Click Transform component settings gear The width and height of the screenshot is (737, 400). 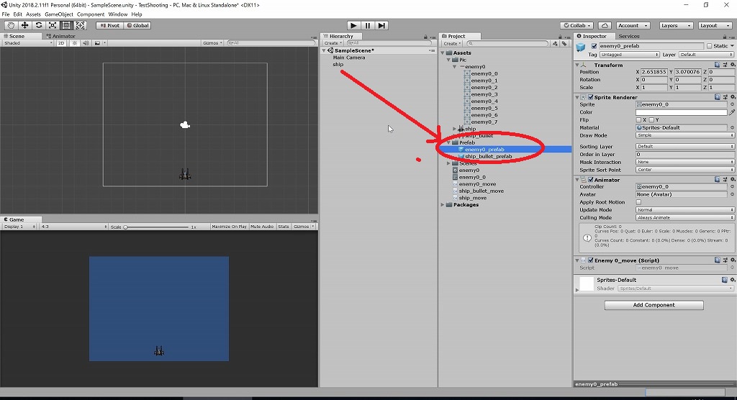pyautogui.click(x=733, y=65)
